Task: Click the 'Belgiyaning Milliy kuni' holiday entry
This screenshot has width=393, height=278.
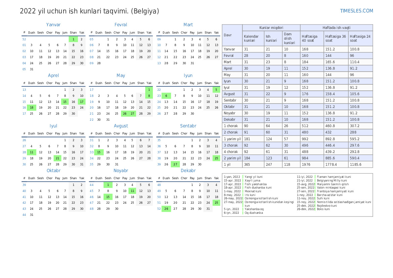Action: tap(333, 181)
